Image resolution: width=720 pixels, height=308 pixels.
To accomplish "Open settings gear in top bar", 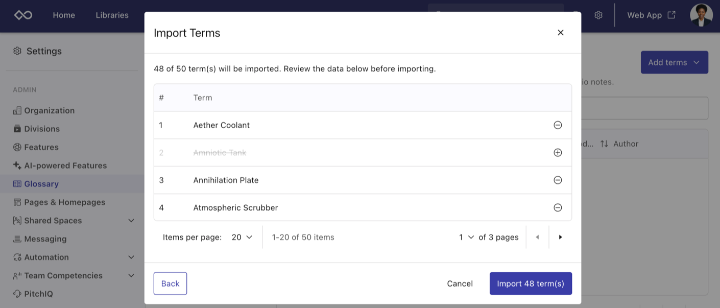I will (x=598, y=15).
